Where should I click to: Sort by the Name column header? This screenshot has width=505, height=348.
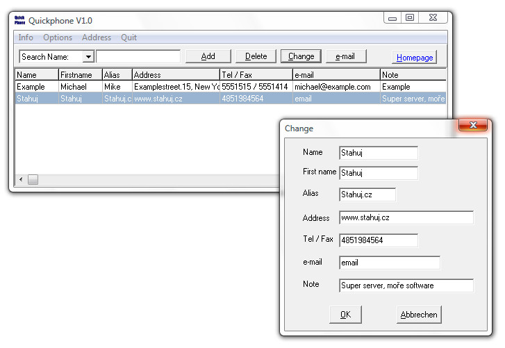pyautogui.click(x=37, y=75)
